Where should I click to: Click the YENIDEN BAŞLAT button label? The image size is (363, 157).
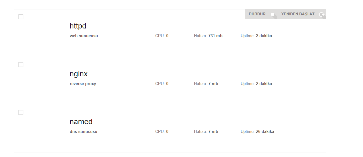tap(298, 14)
